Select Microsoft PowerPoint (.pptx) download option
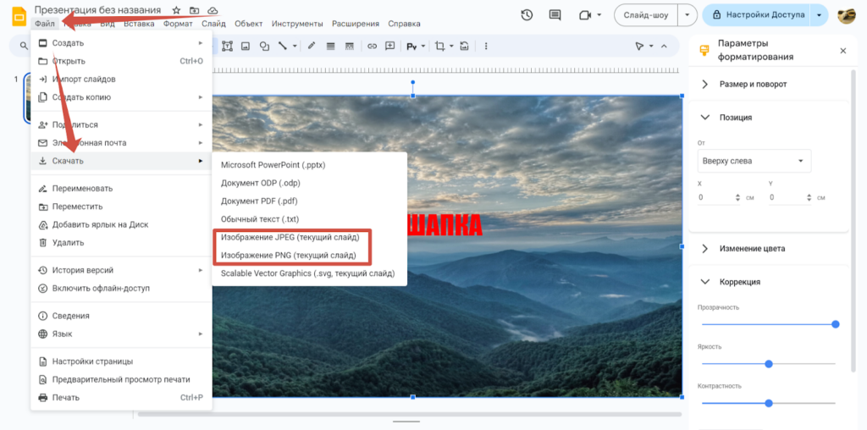Screen dimensions: 867x430 [273, 165]
